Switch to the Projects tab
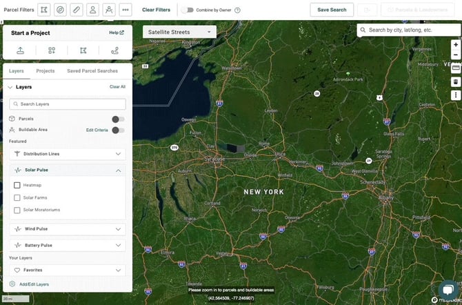This screenshot has width=462, height=305. (46, 71)
